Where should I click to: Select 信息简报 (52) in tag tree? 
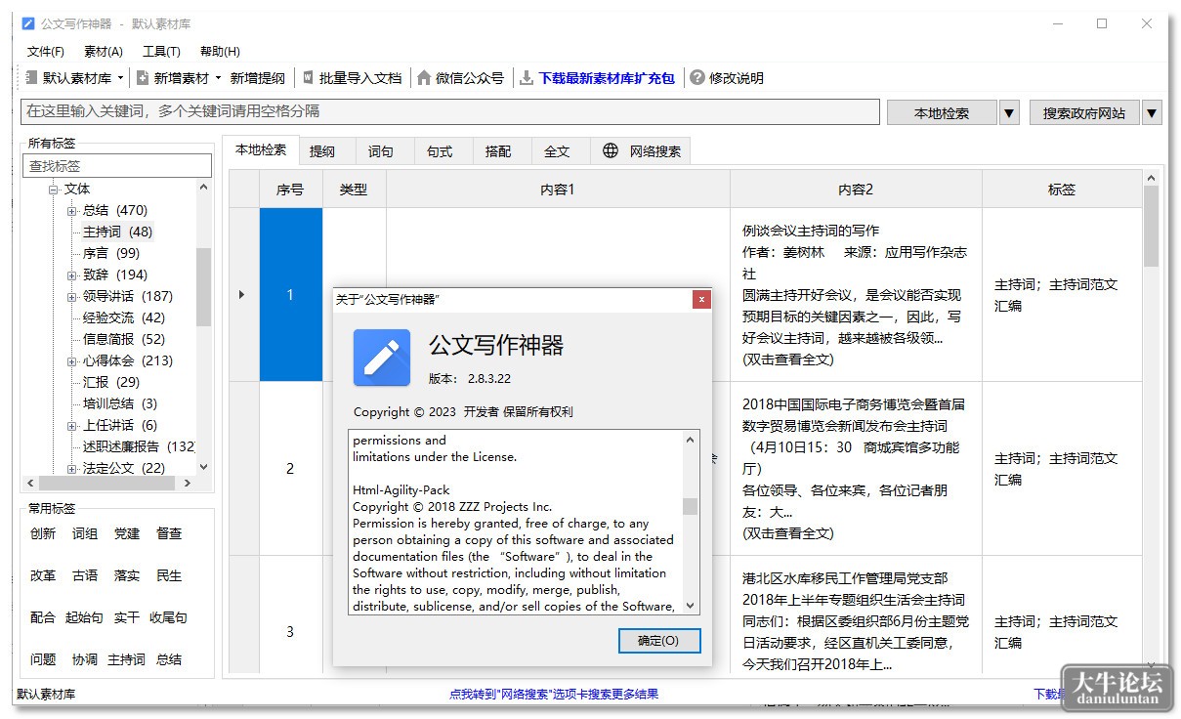click(124, 340)
